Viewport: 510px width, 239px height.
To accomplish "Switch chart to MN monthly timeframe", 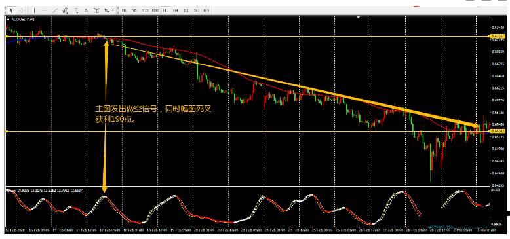I will tap(206, 10).
